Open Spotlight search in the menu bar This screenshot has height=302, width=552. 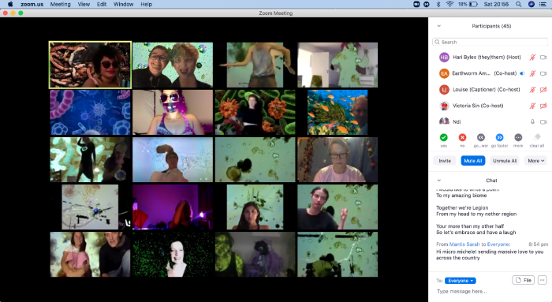coord(519,4)
